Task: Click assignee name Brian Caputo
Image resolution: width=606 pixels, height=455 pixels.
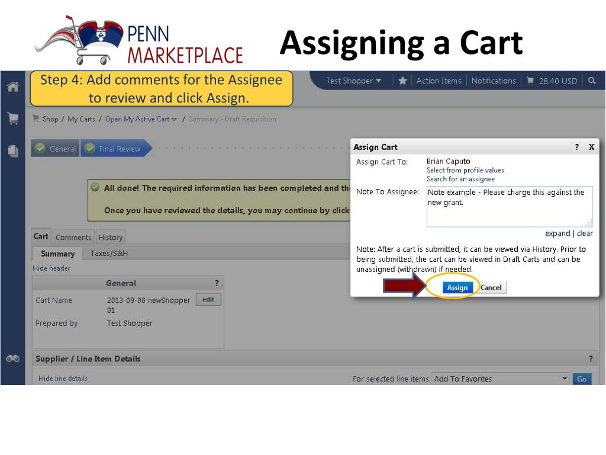Action: point(449,161)
